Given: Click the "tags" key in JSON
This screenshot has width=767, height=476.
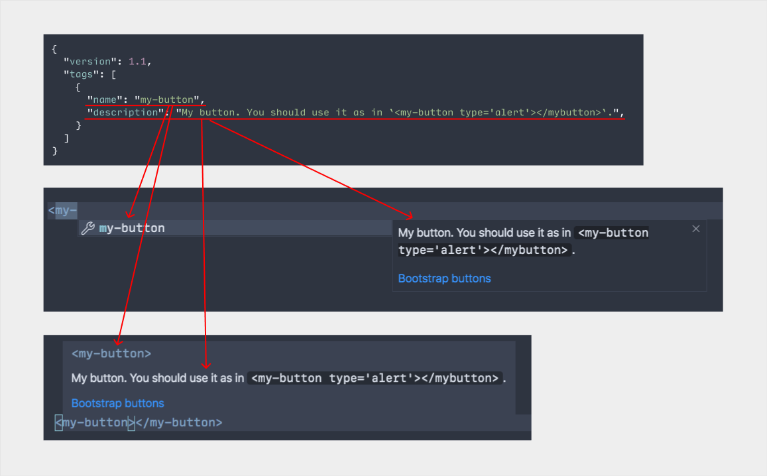Looking at the screenshot, I should coord(81,74).
